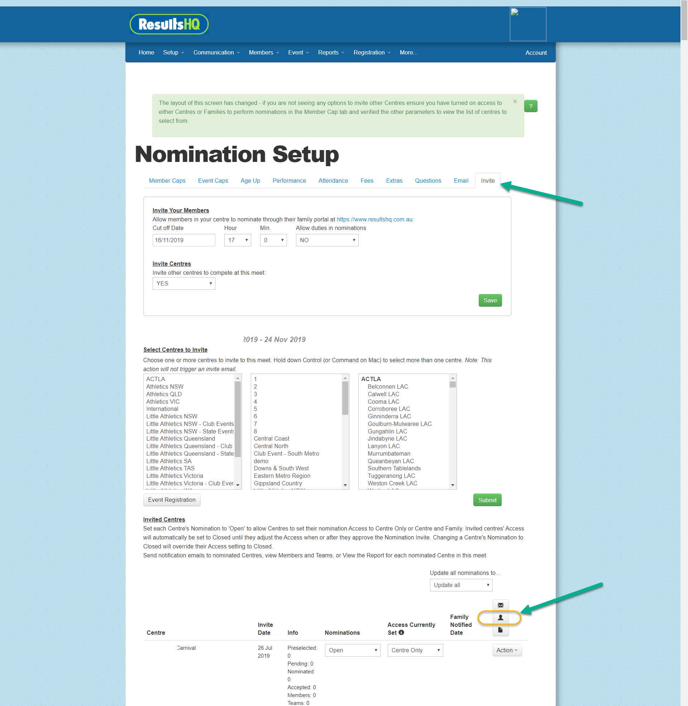Click the Event Registration button

(x=172, y=500)
